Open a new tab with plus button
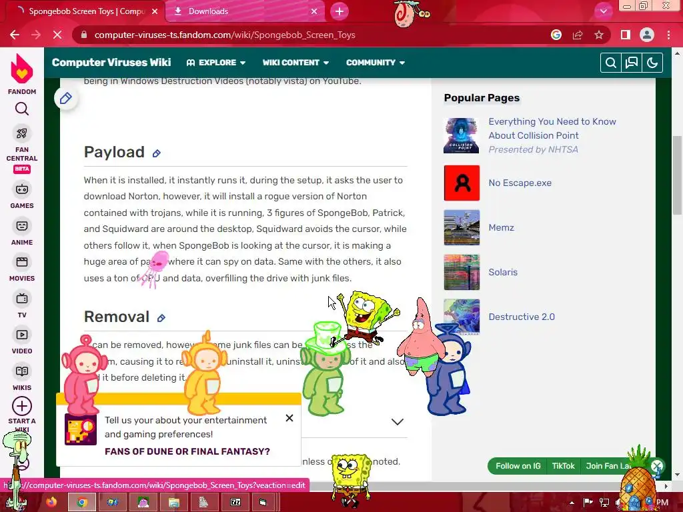The width and height of the screenshot is (683, 512). tap(339, 11)
